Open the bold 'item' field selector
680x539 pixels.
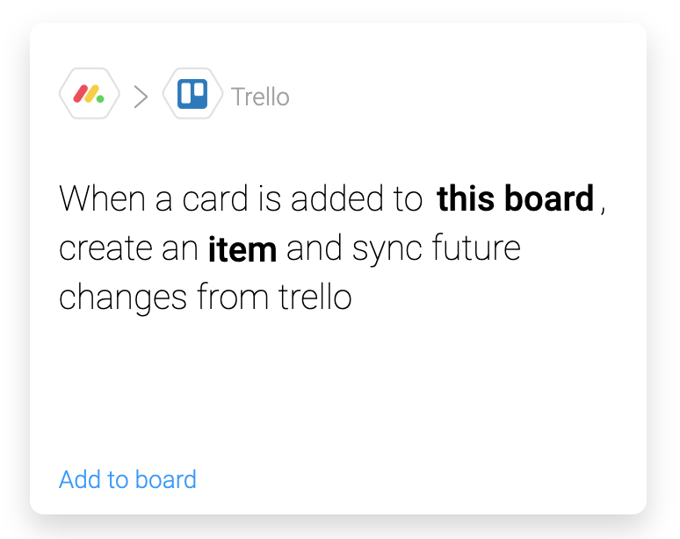pos(242,249)
